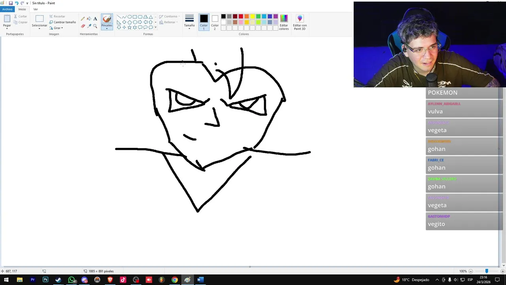
Task: Choose the Five-point star shape
Action: click(130, 27)
